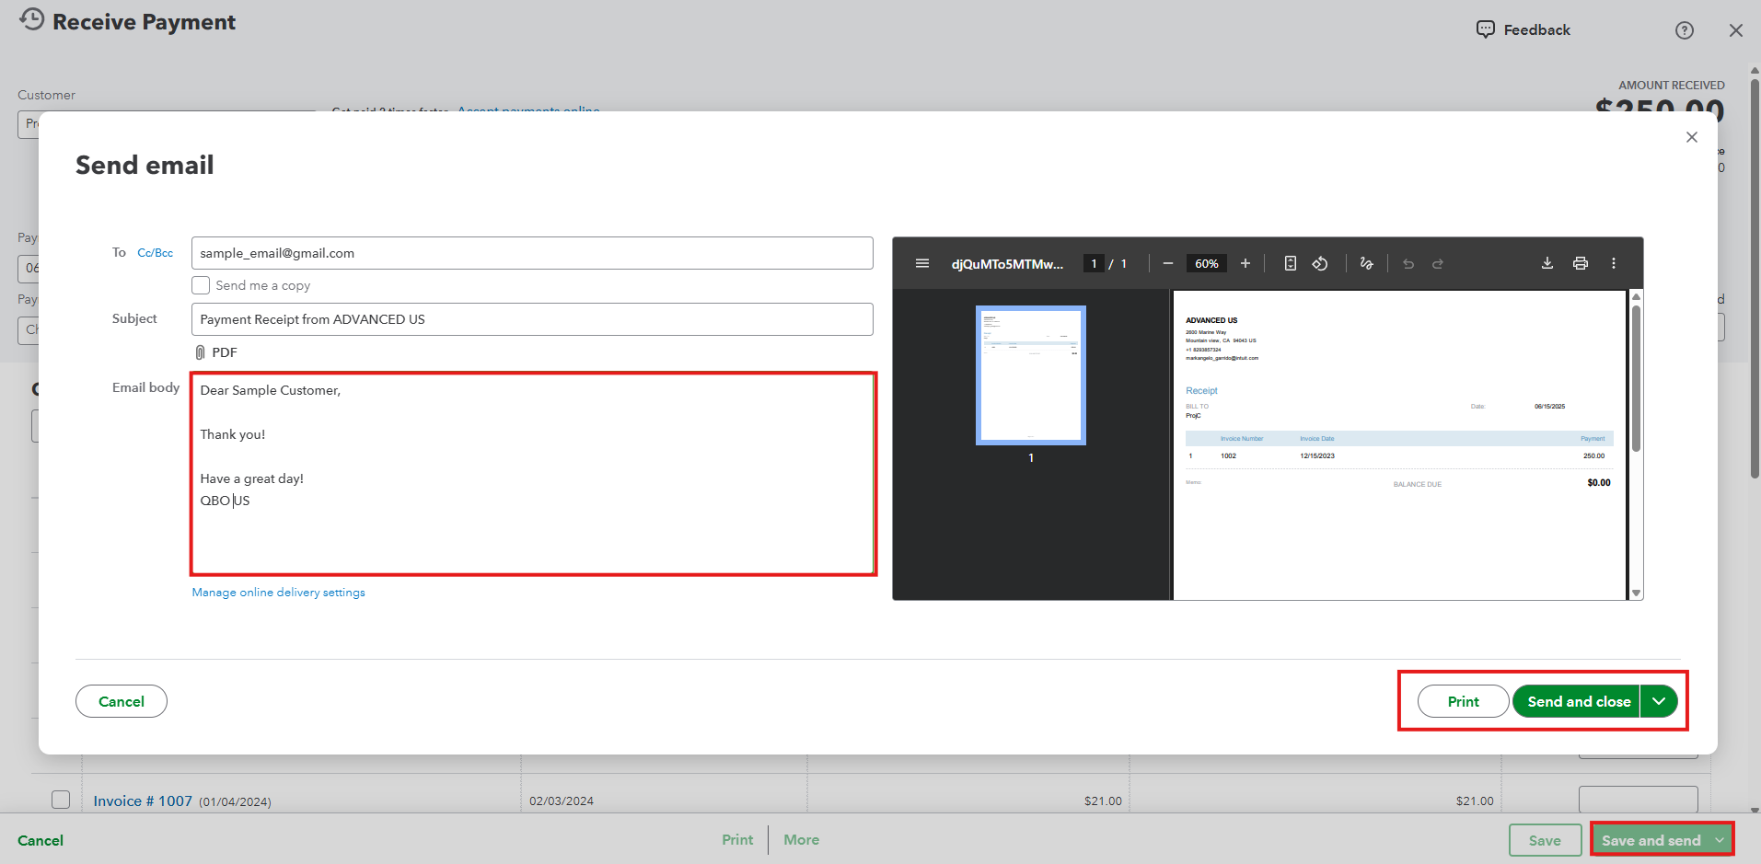This screenshot has height=864, width=1761.
Task: Rotate the PDF receipt preview
Action: (x=1320, y=264)
